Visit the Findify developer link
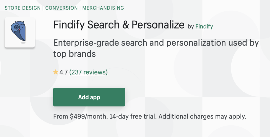This screenshot has height=137, width=270. pyautogui.click(x=204, y=26)
